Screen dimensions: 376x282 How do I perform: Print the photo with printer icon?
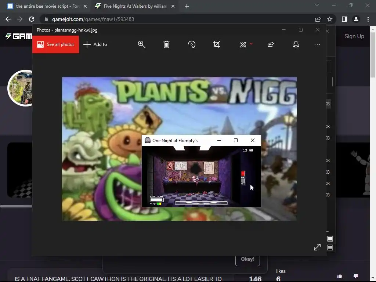(x=296, y=44)
